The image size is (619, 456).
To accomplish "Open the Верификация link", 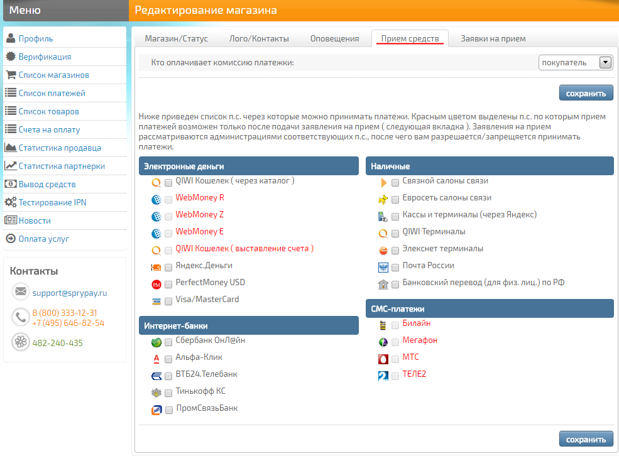I will click(45, 57).
